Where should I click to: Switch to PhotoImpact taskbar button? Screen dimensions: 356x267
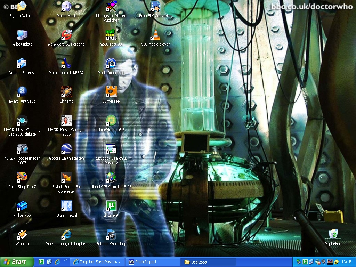tap(153, 262)
